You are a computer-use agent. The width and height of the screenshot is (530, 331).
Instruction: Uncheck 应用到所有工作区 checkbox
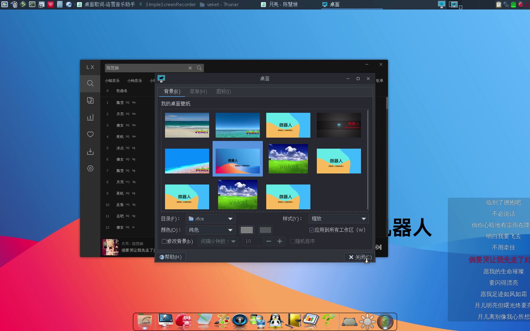pyautogui.click(x=312, y=230)
